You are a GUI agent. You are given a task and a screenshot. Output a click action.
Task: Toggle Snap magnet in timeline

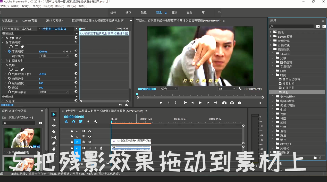(73, 121)
